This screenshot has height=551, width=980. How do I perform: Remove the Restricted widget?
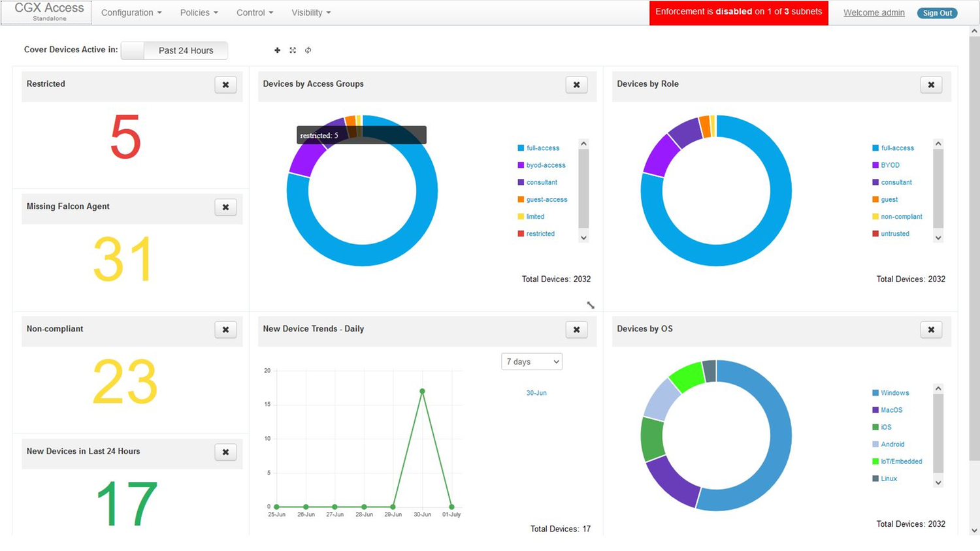pyautogui.click(x=225, y=85)
